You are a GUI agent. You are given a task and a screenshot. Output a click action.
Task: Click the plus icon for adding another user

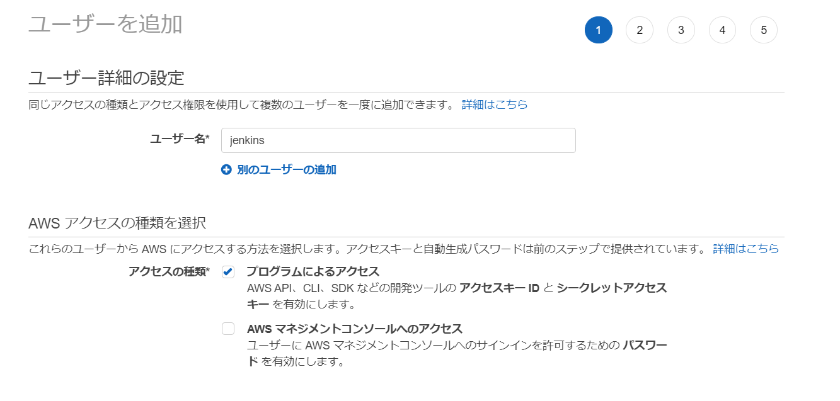(227, 170)
